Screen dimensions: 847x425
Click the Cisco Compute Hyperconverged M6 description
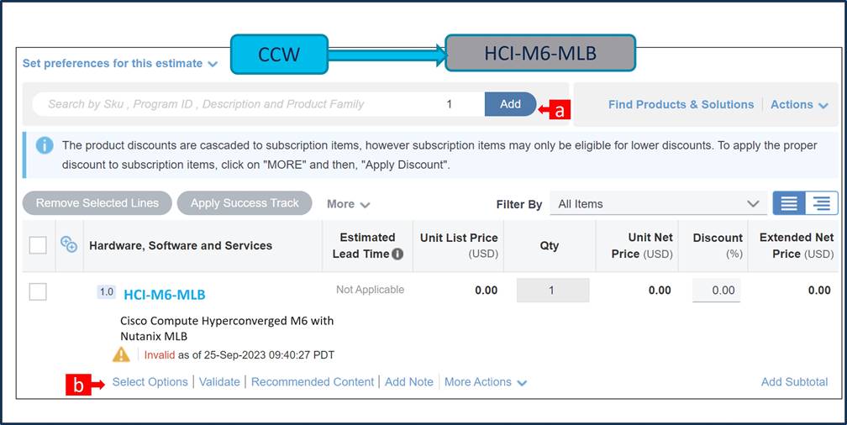(227, 328)
